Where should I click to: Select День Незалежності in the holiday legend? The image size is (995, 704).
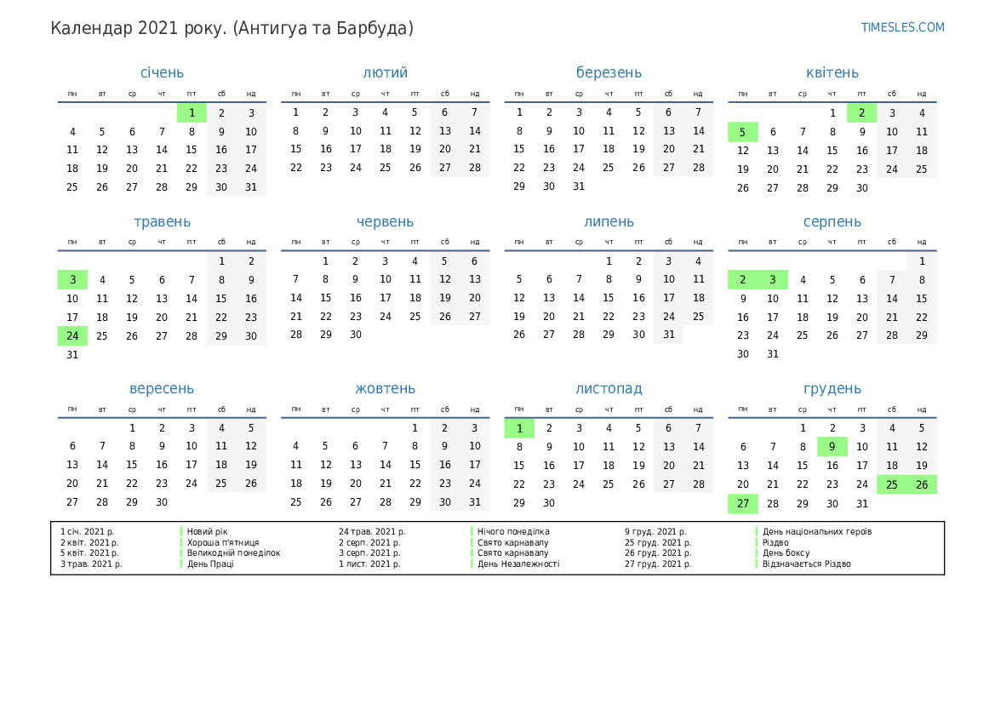point(518,564)
